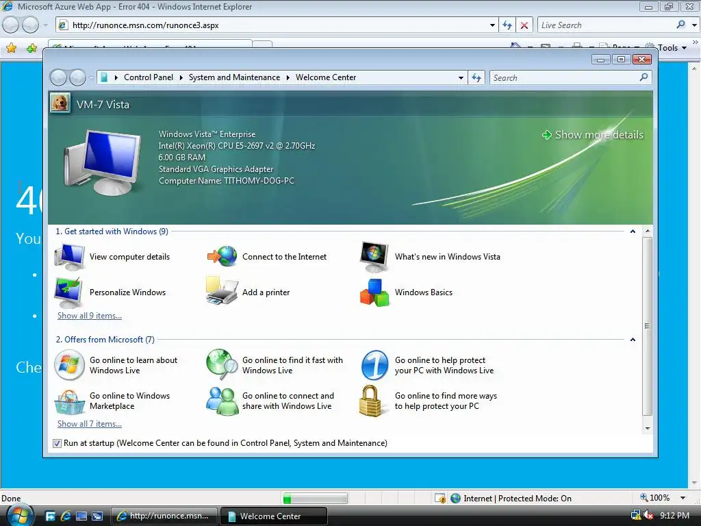Switch to runonce.msn taskbar button
Screen dimensions: 701x526
click(164, 516)
